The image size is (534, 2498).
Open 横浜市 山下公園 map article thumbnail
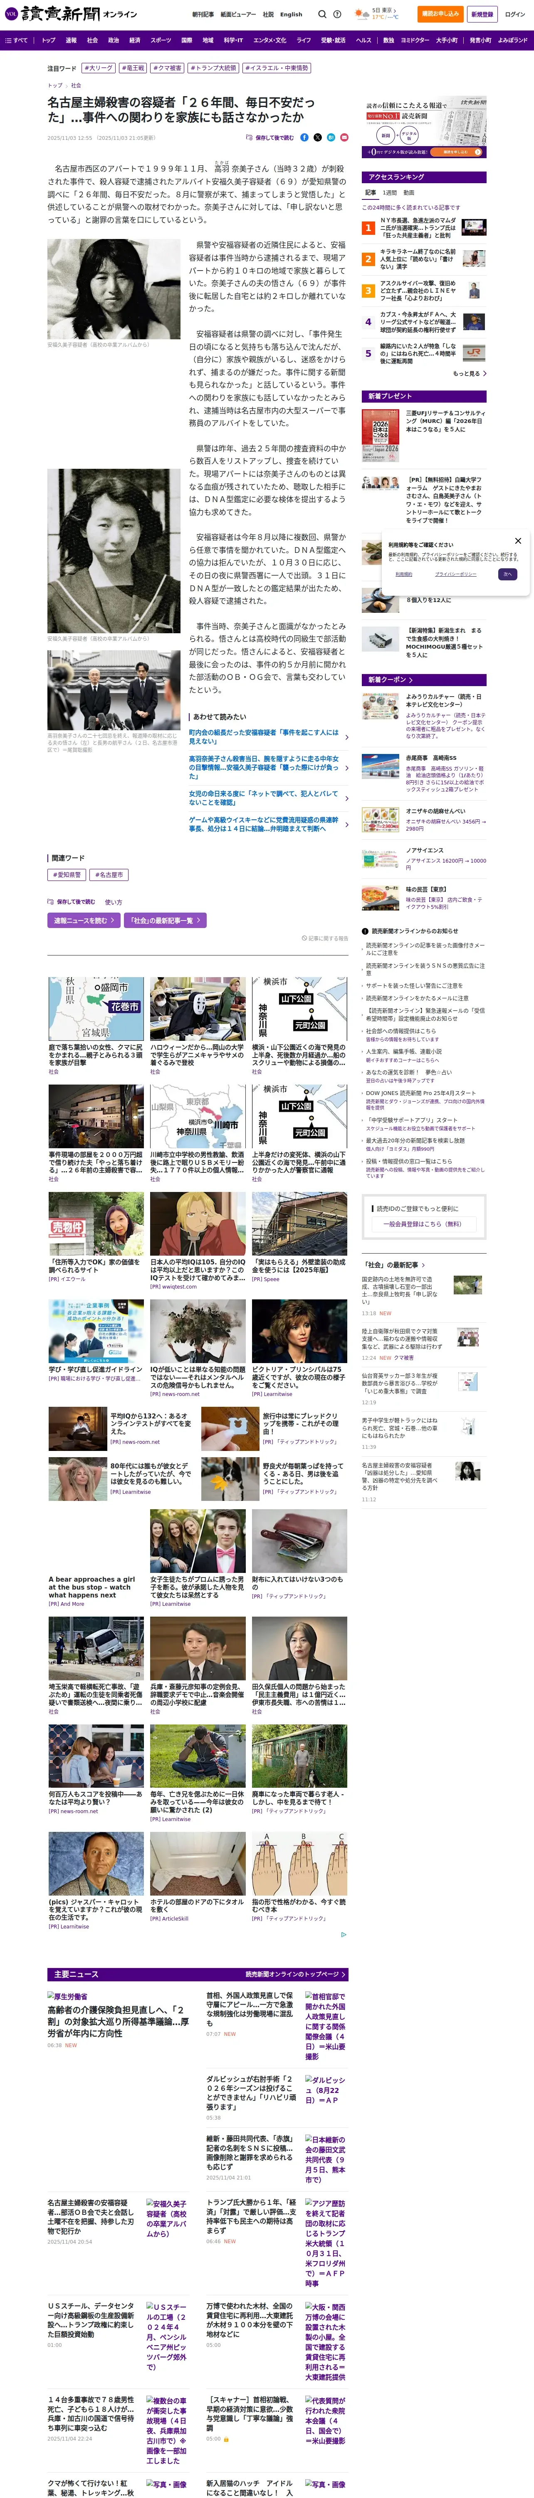pos(299,1008)
